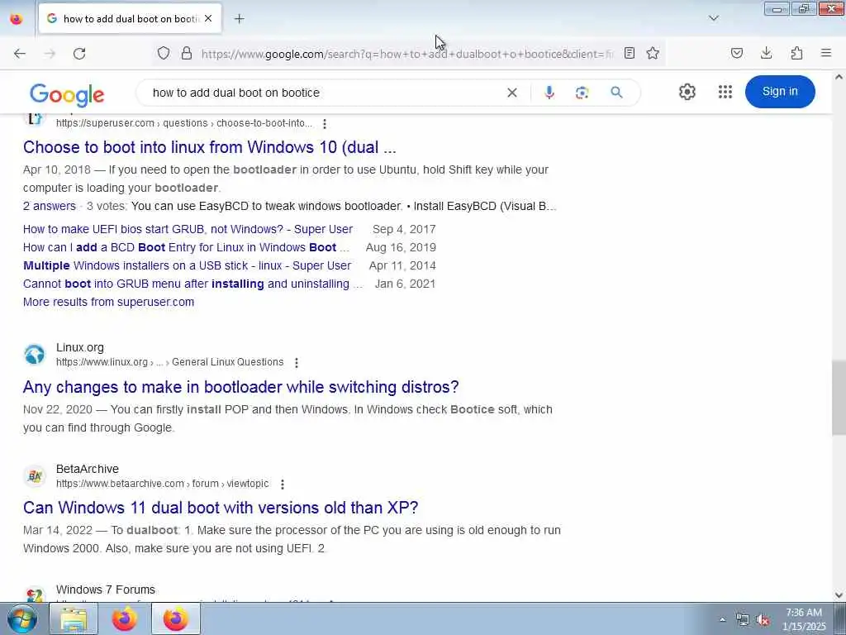Show hidden system tray icons
The height and width of the screenshot is (635, 846).
tap(722, 620)
